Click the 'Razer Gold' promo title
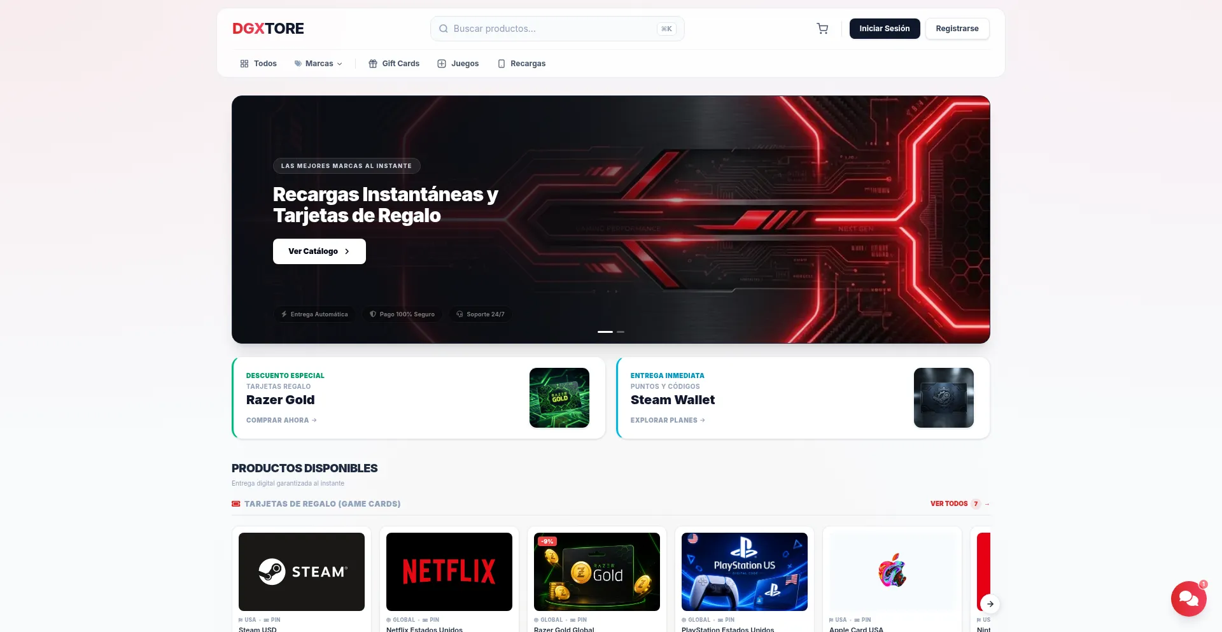 pos(281,400)
